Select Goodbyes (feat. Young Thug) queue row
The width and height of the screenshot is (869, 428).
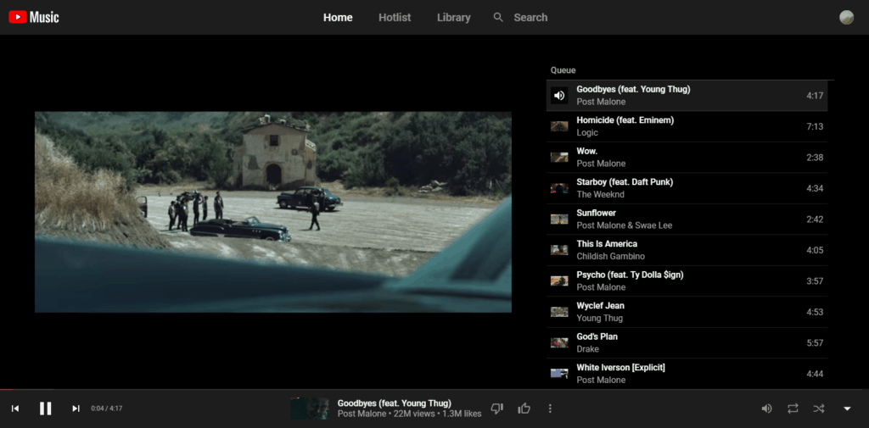pos(687,95)
